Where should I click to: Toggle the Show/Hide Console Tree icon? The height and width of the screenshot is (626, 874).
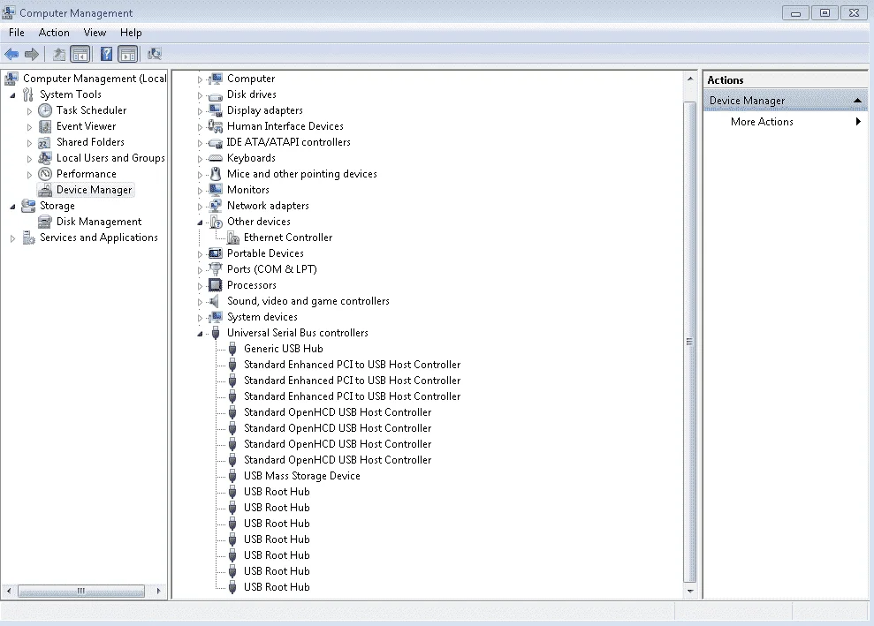[x=80, y=54]
